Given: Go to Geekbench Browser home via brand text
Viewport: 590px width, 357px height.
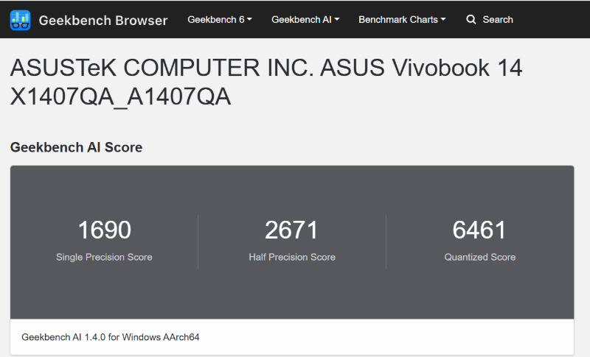Looking at the screenshot, I should click(103, 20).
